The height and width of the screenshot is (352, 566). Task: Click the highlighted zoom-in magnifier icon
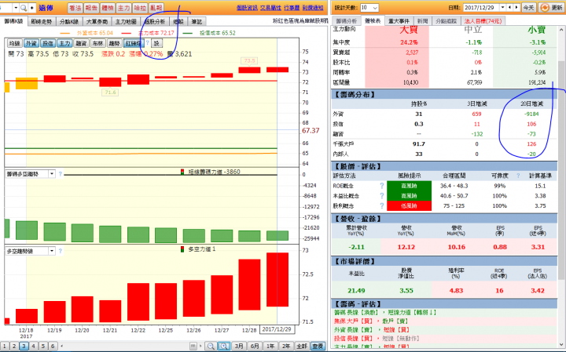(x=224, y=347)
